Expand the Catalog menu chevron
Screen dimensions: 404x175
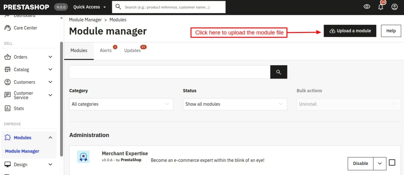click(x=50, y=70)
